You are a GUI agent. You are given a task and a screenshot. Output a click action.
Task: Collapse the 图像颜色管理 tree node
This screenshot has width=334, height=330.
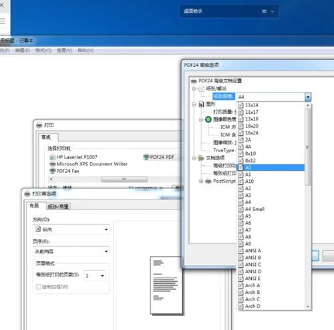pos(201,120)
